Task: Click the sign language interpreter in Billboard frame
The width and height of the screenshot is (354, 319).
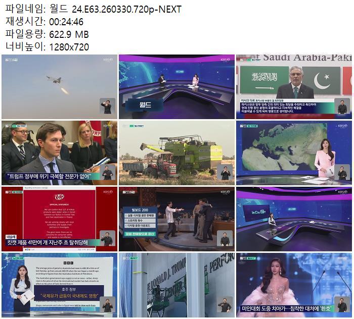Action: tap(225, 238)
